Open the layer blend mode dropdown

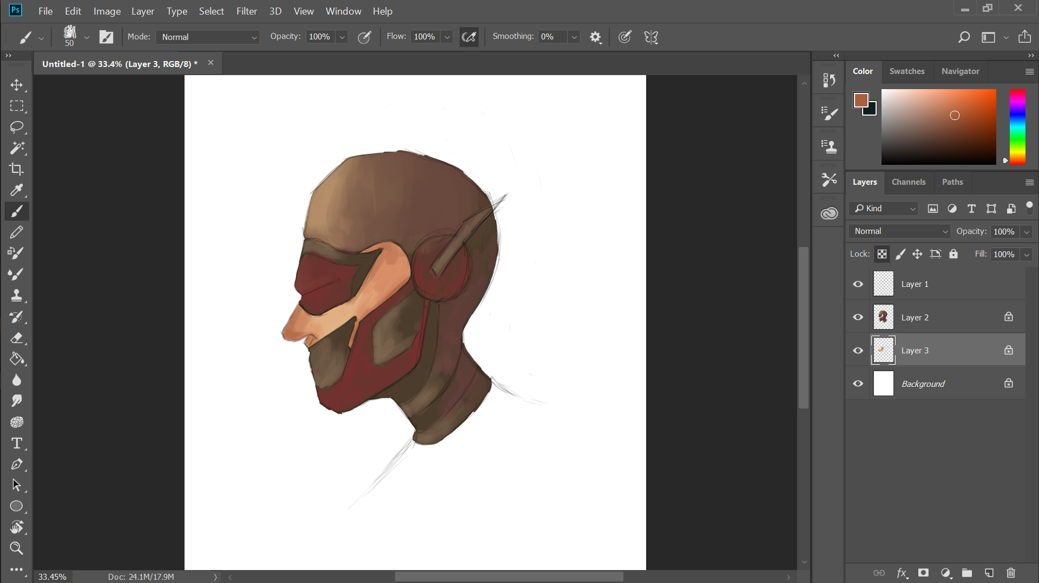click(x=899, y=231)
